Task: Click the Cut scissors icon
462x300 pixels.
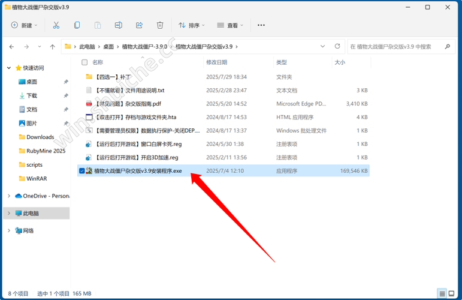Action: (x=56, y=25)
